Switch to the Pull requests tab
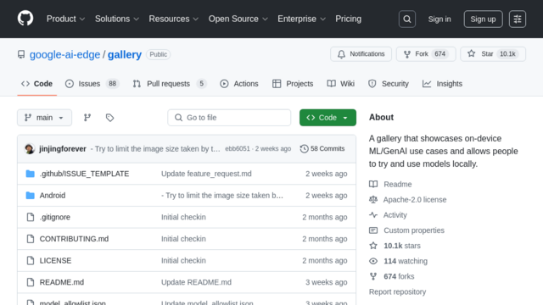 coord(170,84)
